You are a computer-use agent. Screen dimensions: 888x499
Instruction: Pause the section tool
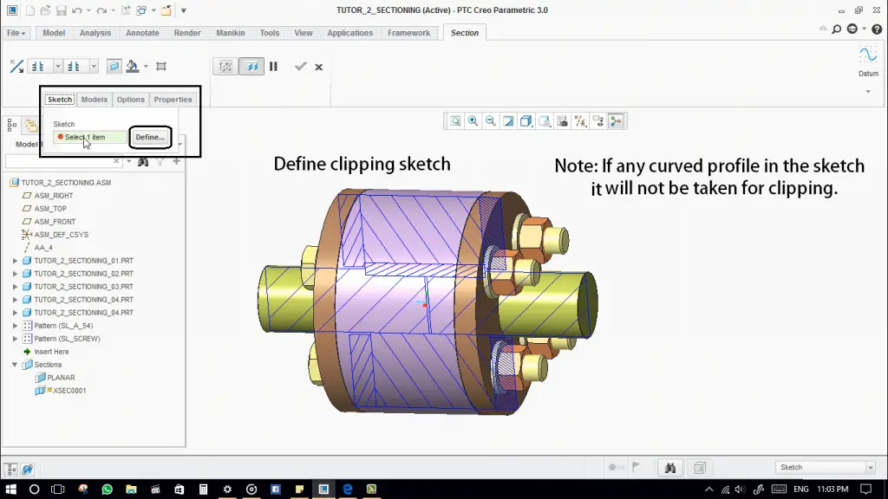273,67
